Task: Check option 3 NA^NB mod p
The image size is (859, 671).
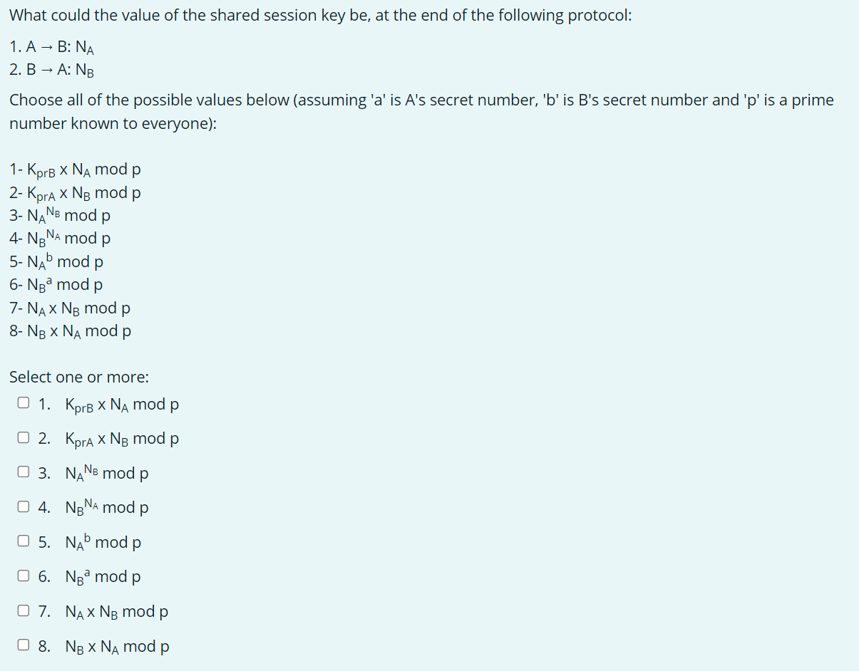Action: (x=23, y=471)
